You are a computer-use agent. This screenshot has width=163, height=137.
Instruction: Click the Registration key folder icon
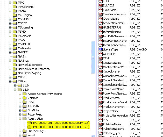[25, 119]
